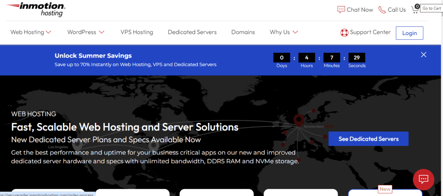Viewport: 443px width, 196px height.
Task: Click the Support Center lifebuoy icon
Action: coord(344,32)
